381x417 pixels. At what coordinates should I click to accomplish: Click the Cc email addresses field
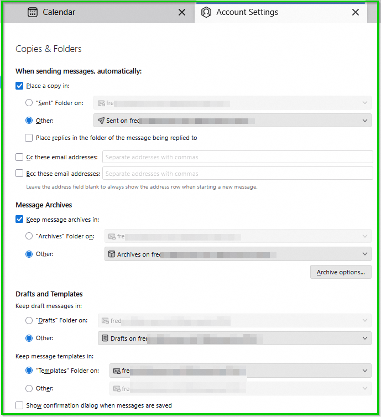(x=237, y=157)
